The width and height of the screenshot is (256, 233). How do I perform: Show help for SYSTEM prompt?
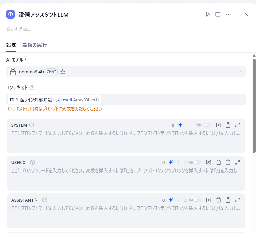(32, 125)
